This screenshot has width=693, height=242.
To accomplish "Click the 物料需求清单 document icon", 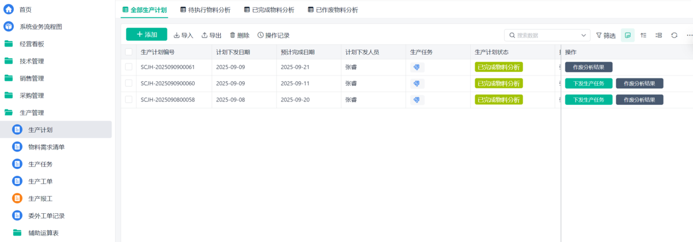I will (x=17, y=147).
